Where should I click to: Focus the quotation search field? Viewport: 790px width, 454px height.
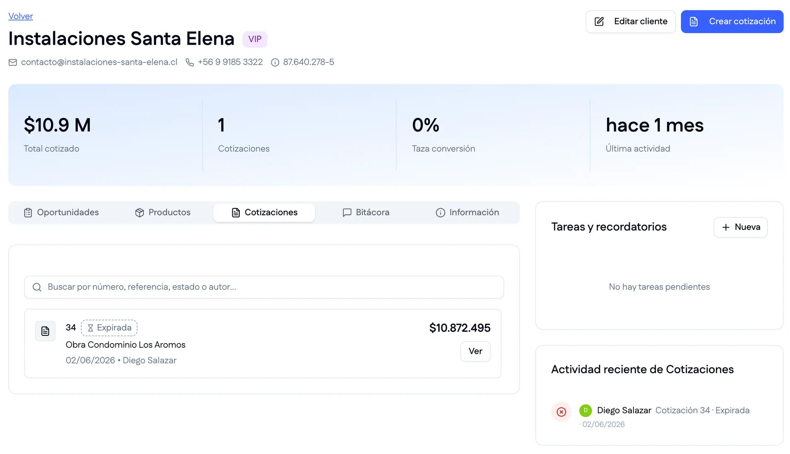[264, 287]
